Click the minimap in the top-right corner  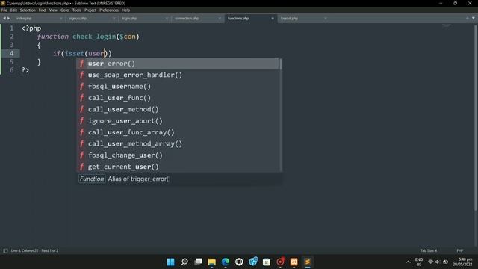[x=447, y=26]
